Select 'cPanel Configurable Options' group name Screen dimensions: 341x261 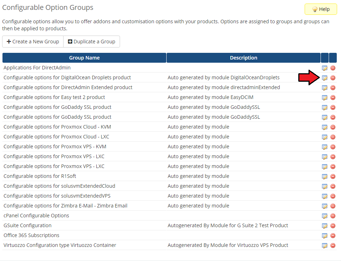36,216
